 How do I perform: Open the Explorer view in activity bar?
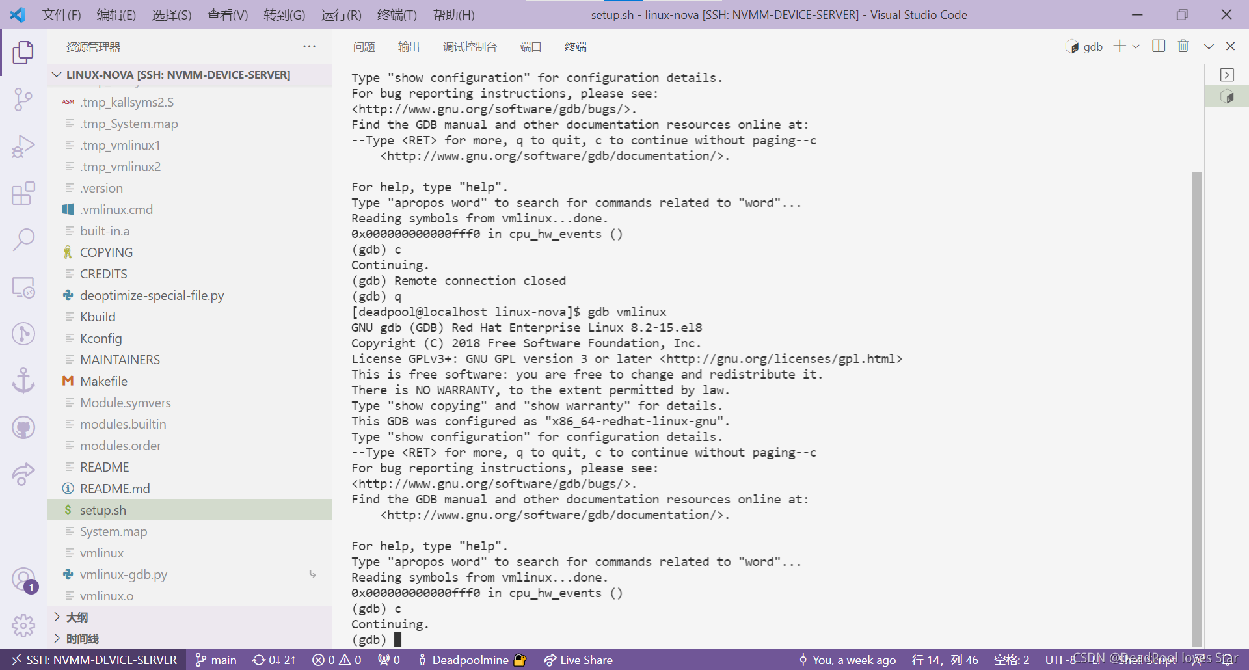[23, 53]
